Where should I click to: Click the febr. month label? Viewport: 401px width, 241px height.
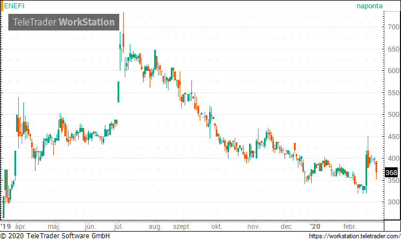[349, 227]
